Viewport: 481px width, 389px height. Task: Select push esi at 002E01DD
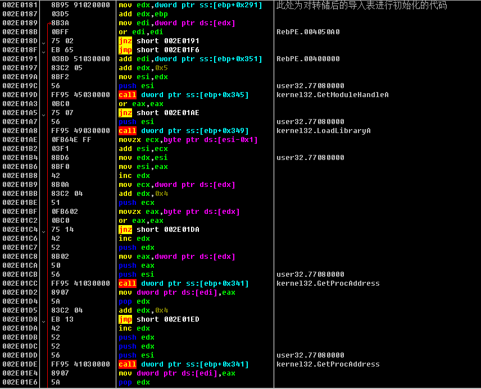click(137, 355)
